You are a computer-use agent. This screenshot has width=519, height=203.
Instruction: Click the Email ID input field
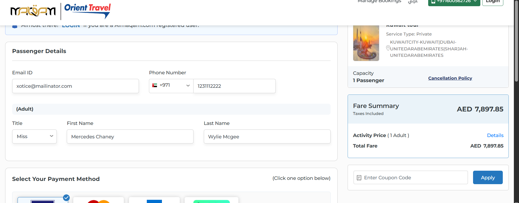pos(75,86)
